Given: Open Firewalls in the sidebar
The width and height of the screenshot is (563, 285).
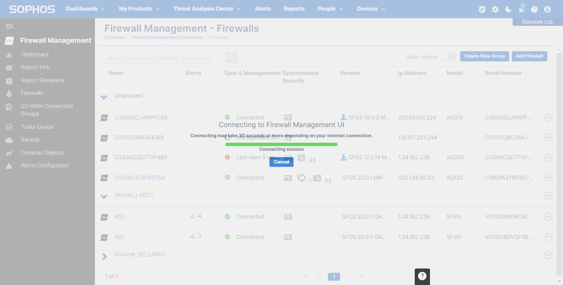Looking at the screenshot, I should pyautogui.click(x=32, y=93).
